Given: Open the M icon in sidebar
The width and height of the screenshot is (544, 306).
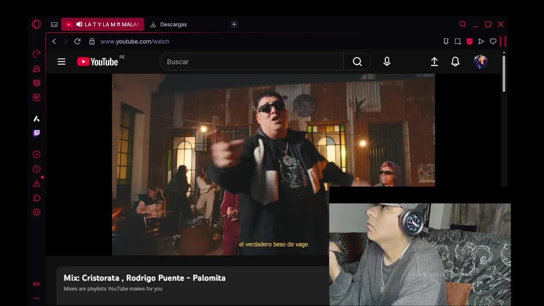Looking at the screenshot, I should tap(37, 97).
